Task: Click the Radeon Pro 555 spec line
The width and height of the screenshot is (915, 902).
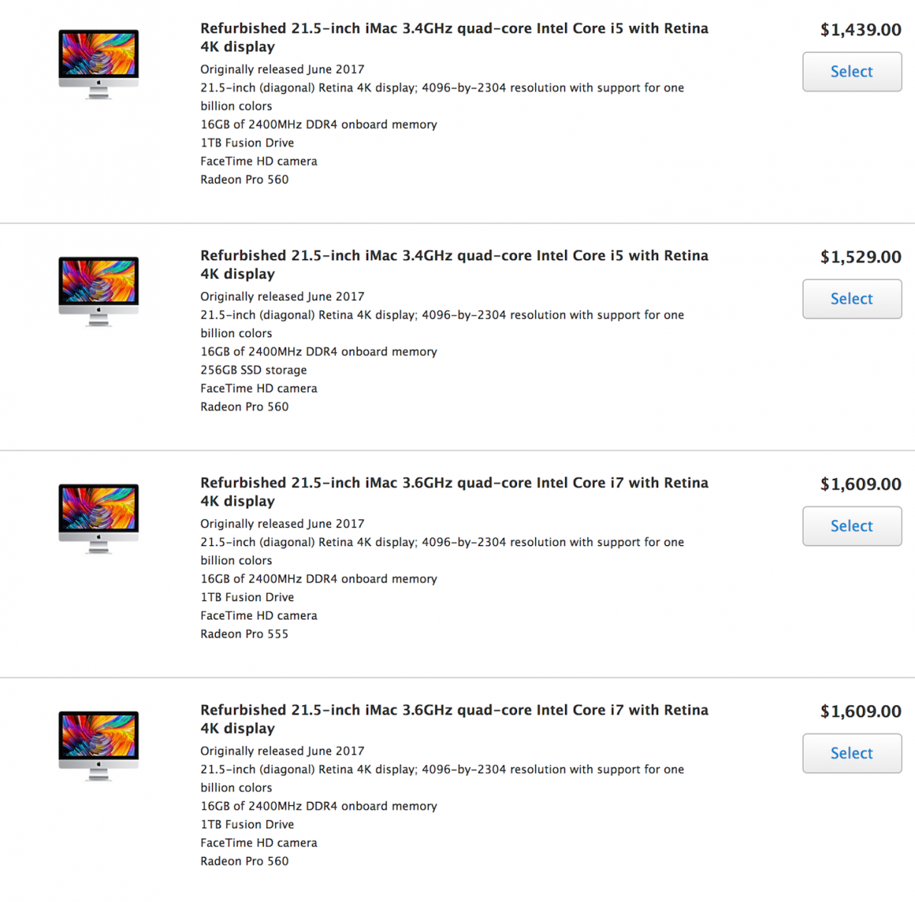Action: point(244,634)
